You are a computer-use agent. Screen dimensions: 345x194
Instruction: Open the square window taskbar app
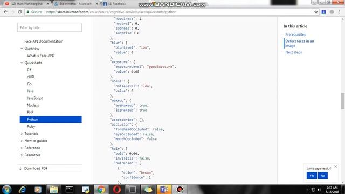coord(133,189)
